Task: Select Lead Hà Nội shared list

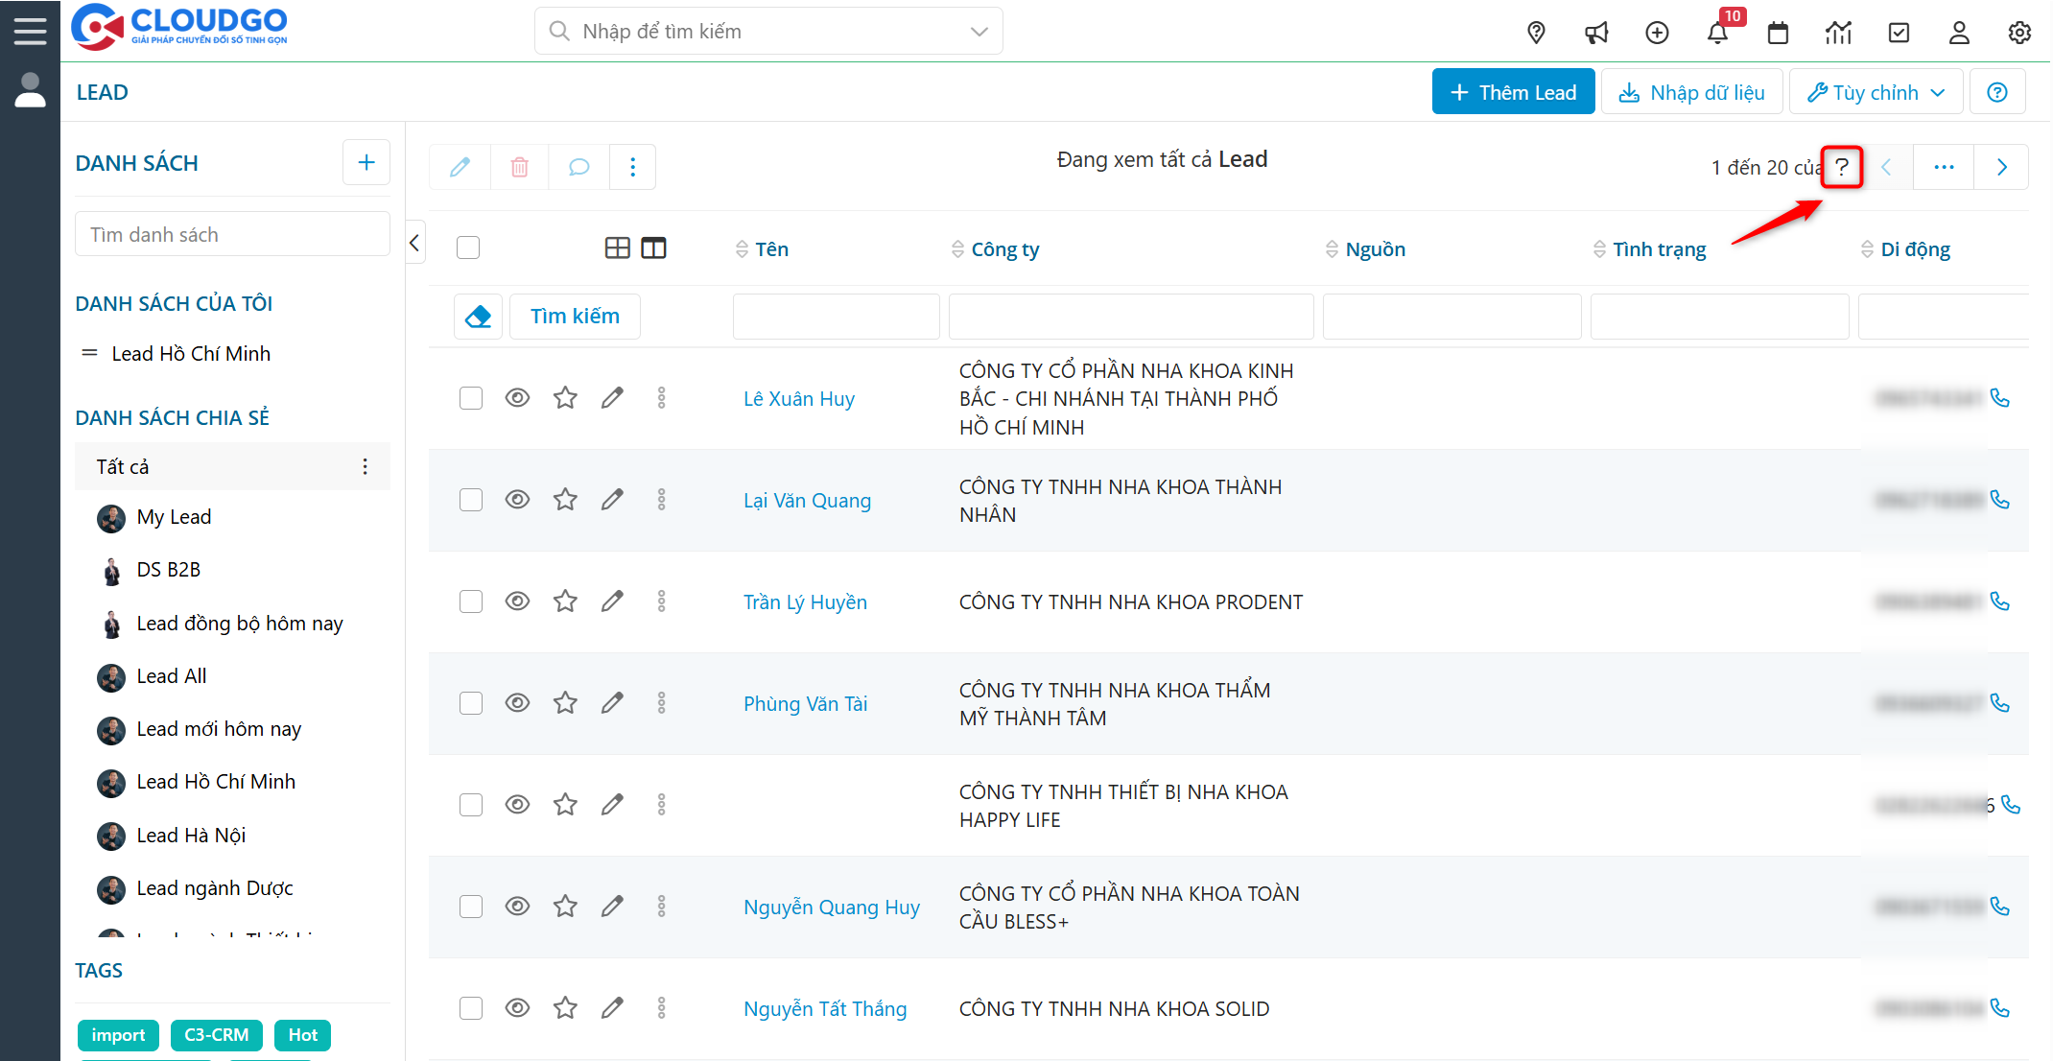Action: (191, 836)
